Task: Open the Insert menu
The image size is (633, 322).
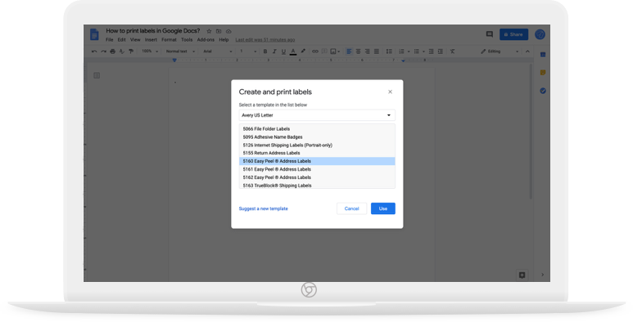Action: tap(151, 40)
